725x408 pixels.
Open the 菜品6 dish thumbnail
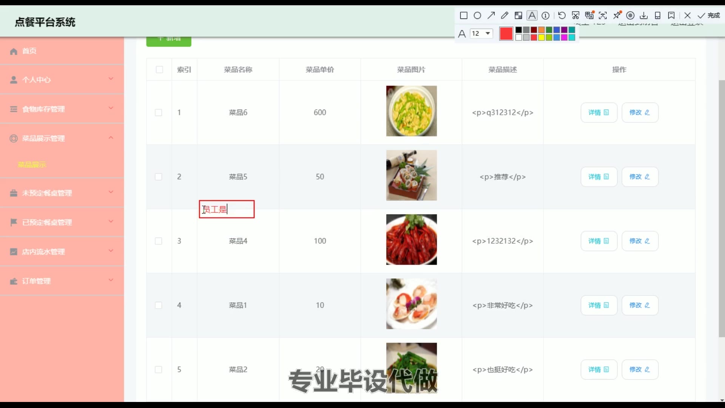click(x=412, y=111)
